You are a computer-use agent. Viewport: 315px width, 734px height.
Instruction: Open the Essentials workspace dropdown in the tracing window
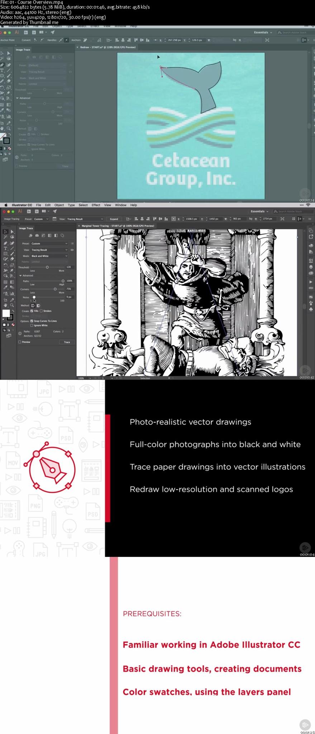click(259, 211)
